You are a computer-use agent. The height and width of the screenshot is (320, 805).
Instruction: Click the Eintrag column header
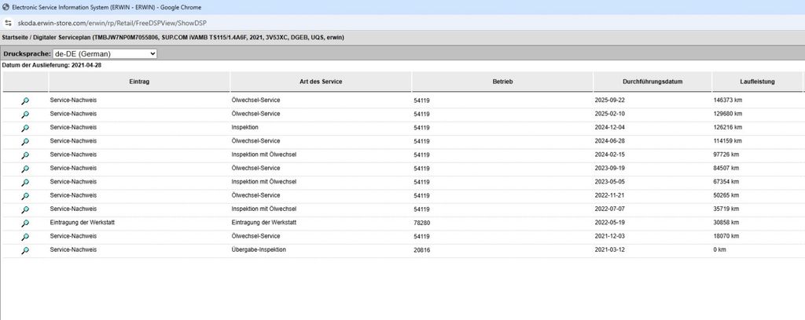[x=138, y=82]
